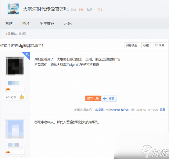The image size is (169, 159).
Task: Click the 贴子 count 1,775
Action: tap(99, 9)
